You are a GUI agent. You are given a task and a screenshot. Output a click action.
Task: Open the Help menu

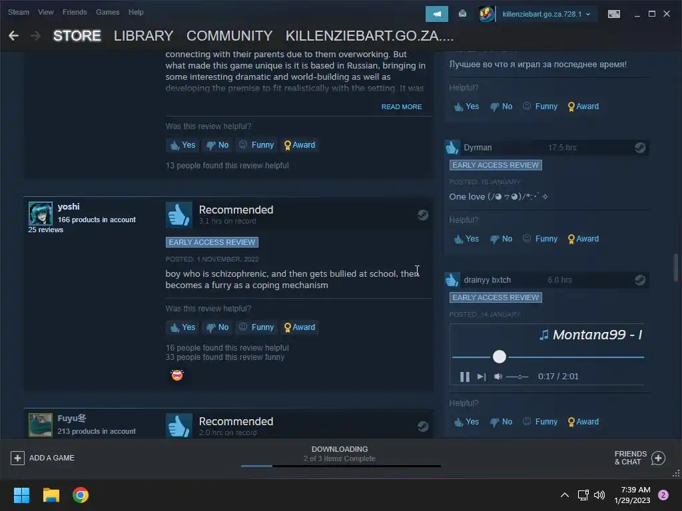(136, 12)
